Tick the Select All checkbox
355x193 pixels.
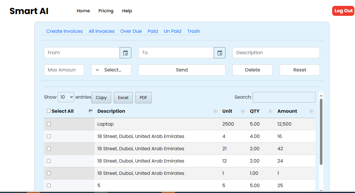tap(49, 111)
